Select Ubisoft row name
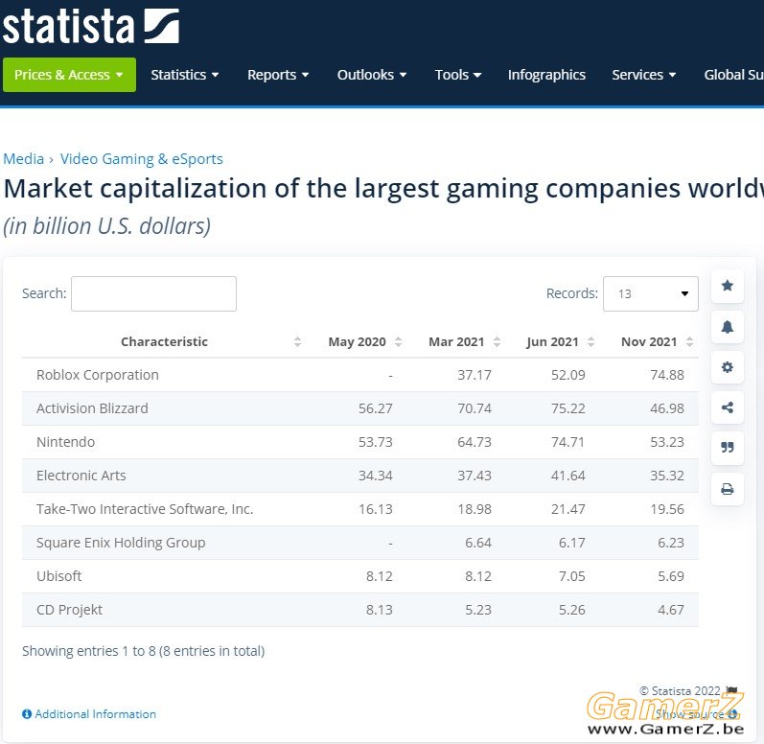Image resolution: width=764 pixels, height=744 pixels. click(x=59, y=576)
